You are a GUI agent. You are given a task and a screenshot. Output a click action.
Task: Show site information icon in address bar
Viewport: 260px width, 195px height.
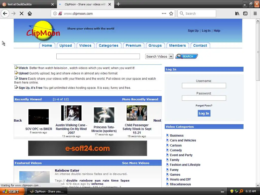click(55, 13)
